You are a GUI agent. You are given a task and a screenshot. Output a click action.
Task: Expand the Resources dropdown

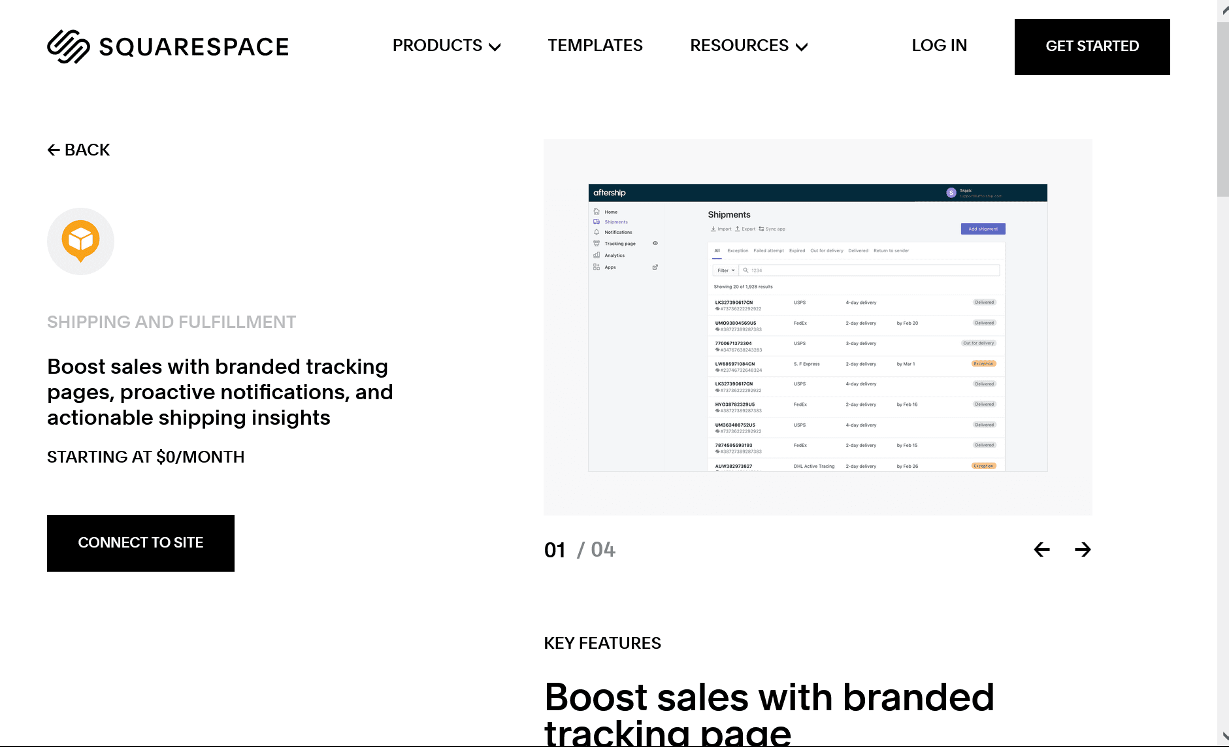(748, 46)
